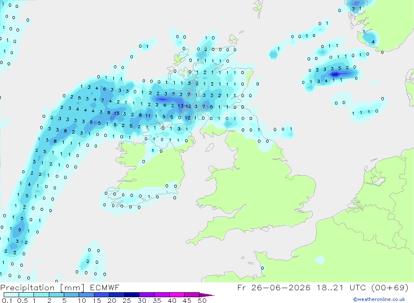The width and height of the screenshot is (414, 303).
Task: Click the "(00+69)" forecast offset text
Action: [x=390, y=287]
